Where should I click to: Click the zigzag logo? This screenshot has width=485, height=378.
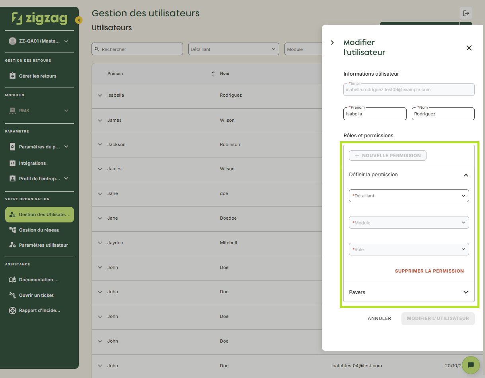click(39, 18)
